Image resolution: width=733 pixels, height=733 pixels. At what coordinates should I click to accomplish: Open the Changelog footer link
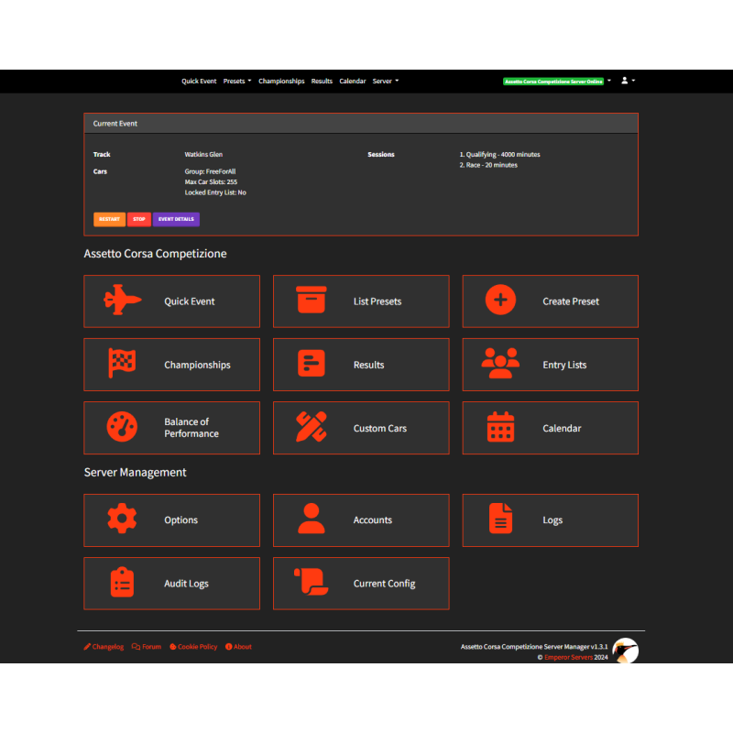coord(104,647)
